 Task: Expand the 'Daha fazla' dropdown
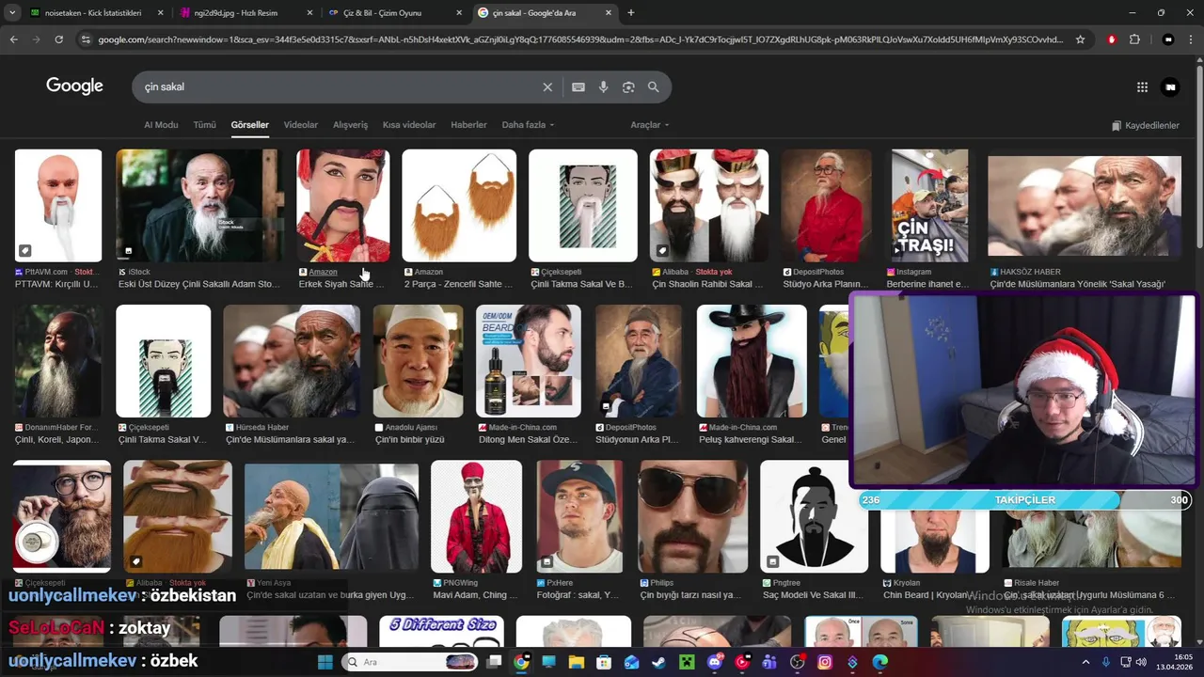[528, 125]
